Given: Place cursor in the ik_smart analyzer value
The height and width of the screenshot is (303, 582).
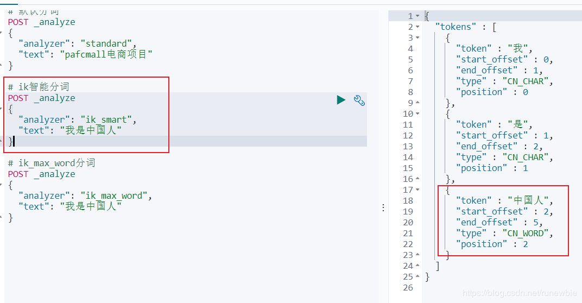Looking at the screenshot, I should (x=106, y=119).
